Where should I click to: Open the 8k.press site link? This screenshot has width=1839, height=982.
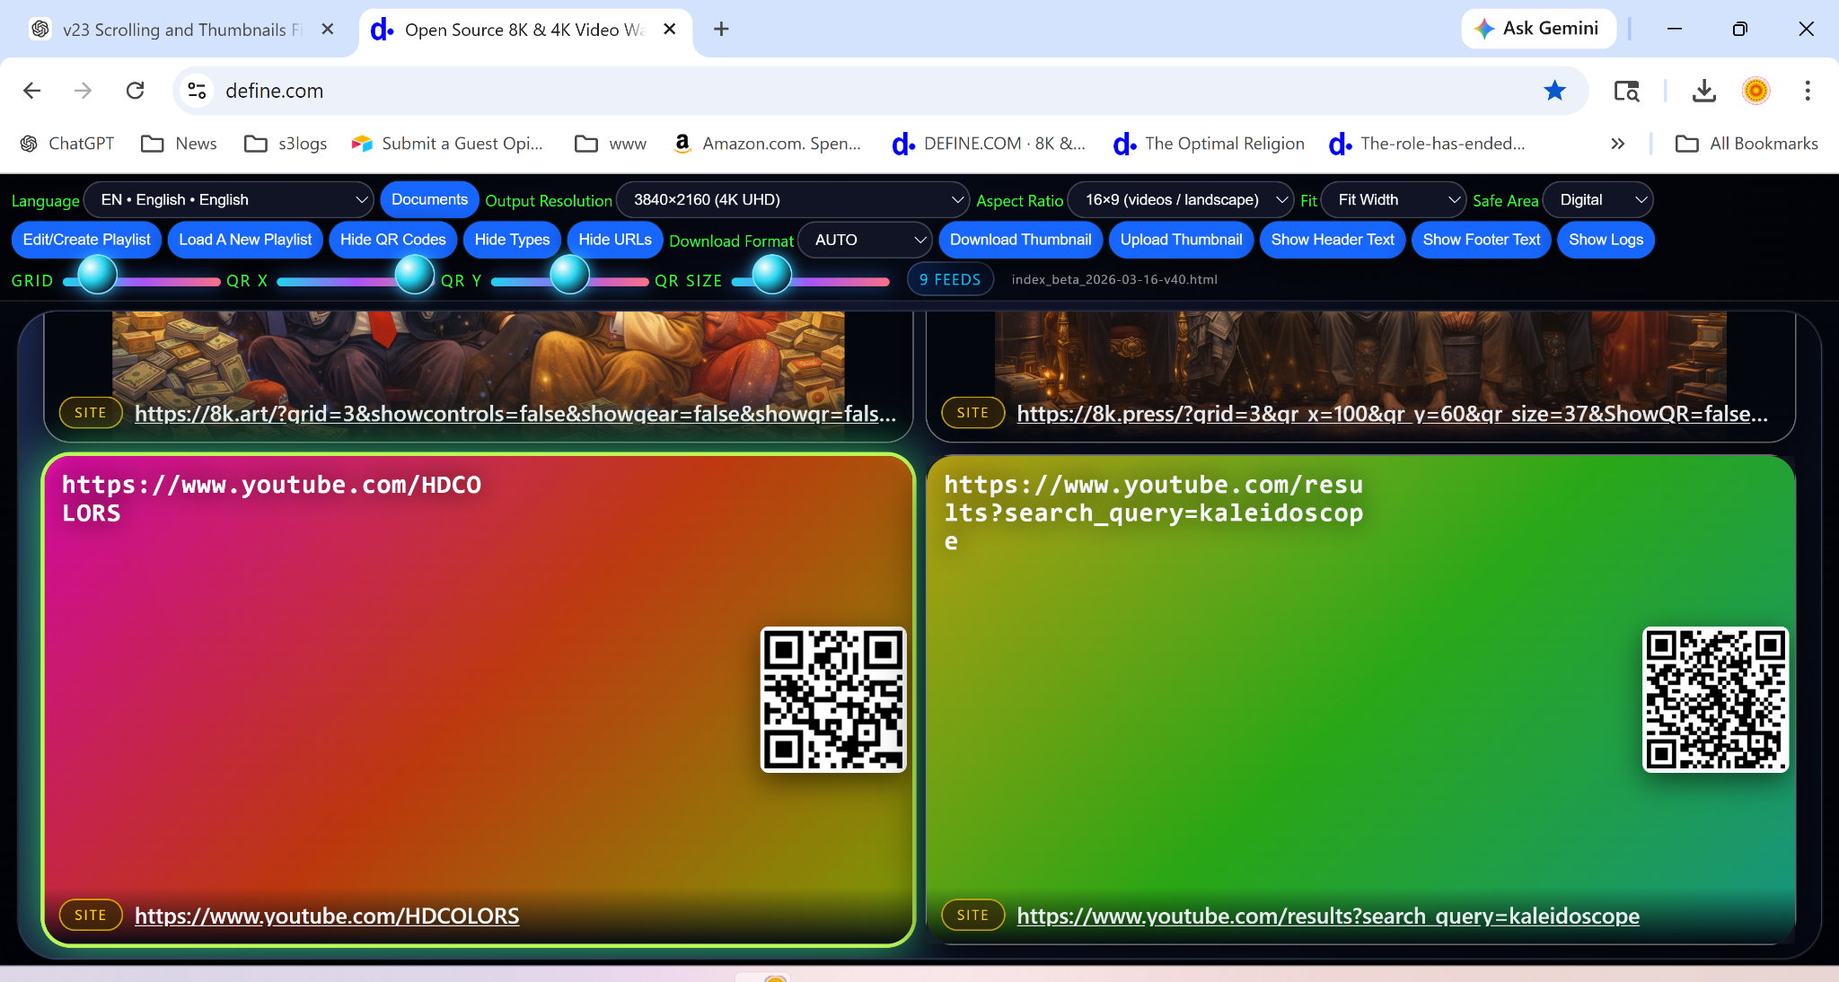point(1393,414)
